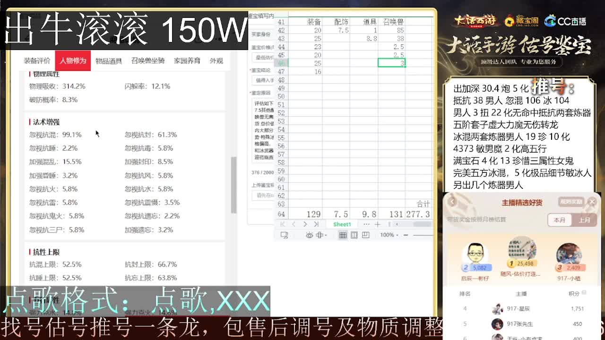Go to previous sheet arrow
This screenshot has width=605, height=340.
294,224
